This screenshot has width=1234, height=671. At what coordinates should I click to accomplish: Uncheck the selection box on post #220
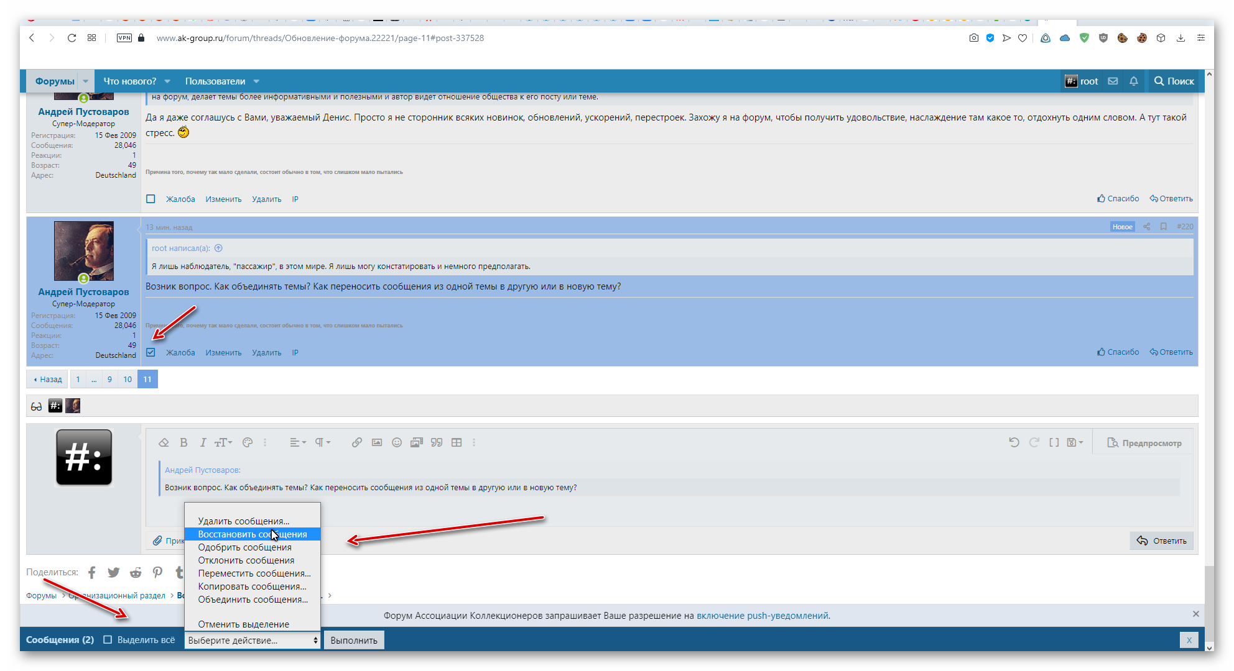(x=151, y=352)
